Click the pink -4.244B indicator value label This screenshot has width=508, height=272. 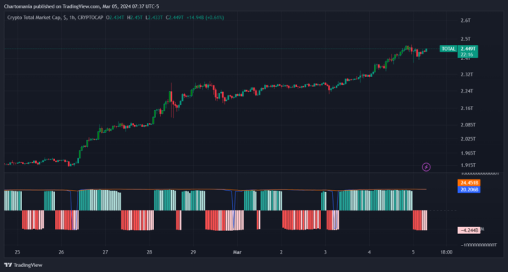coord(468,230)
